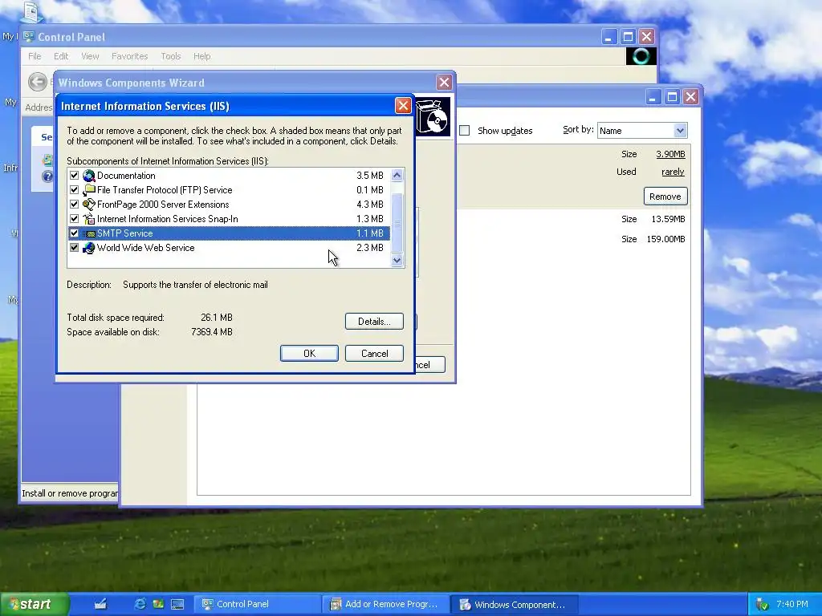Switch to Add or Remove Programs taskbar button
Image resolution: width=822 pixels, height=616 pixels.
[x=385, y=604]
